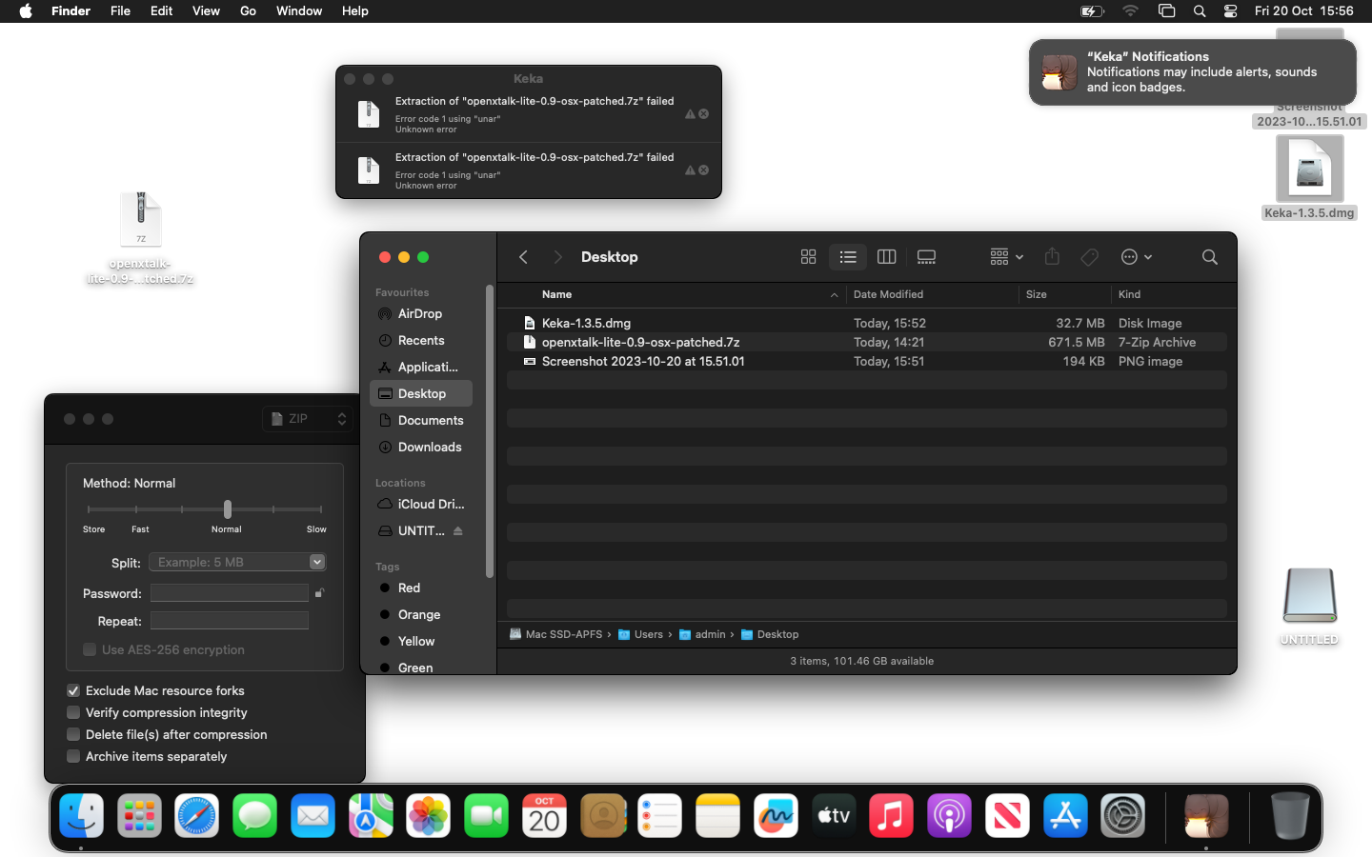Select Downloads in Finder sidebar
The image size is (1372, 857).
421,447
